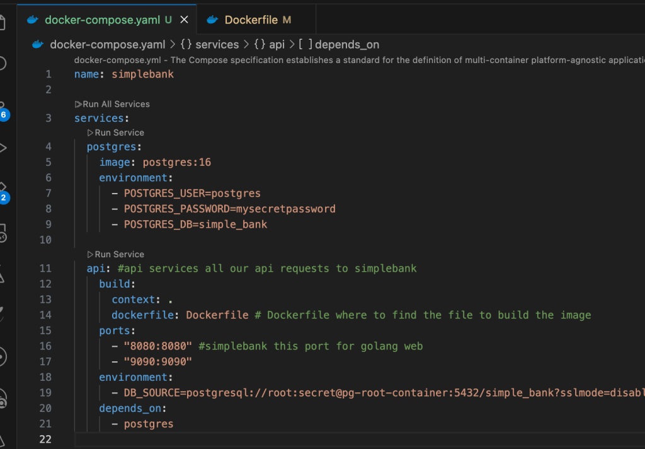
Task: Place the cursor on the POSTGRES_PASSWORD line
Action: [x=229, y=209]
